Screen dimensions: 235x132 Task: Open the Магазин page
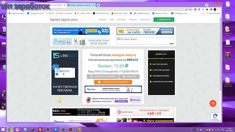133,19
